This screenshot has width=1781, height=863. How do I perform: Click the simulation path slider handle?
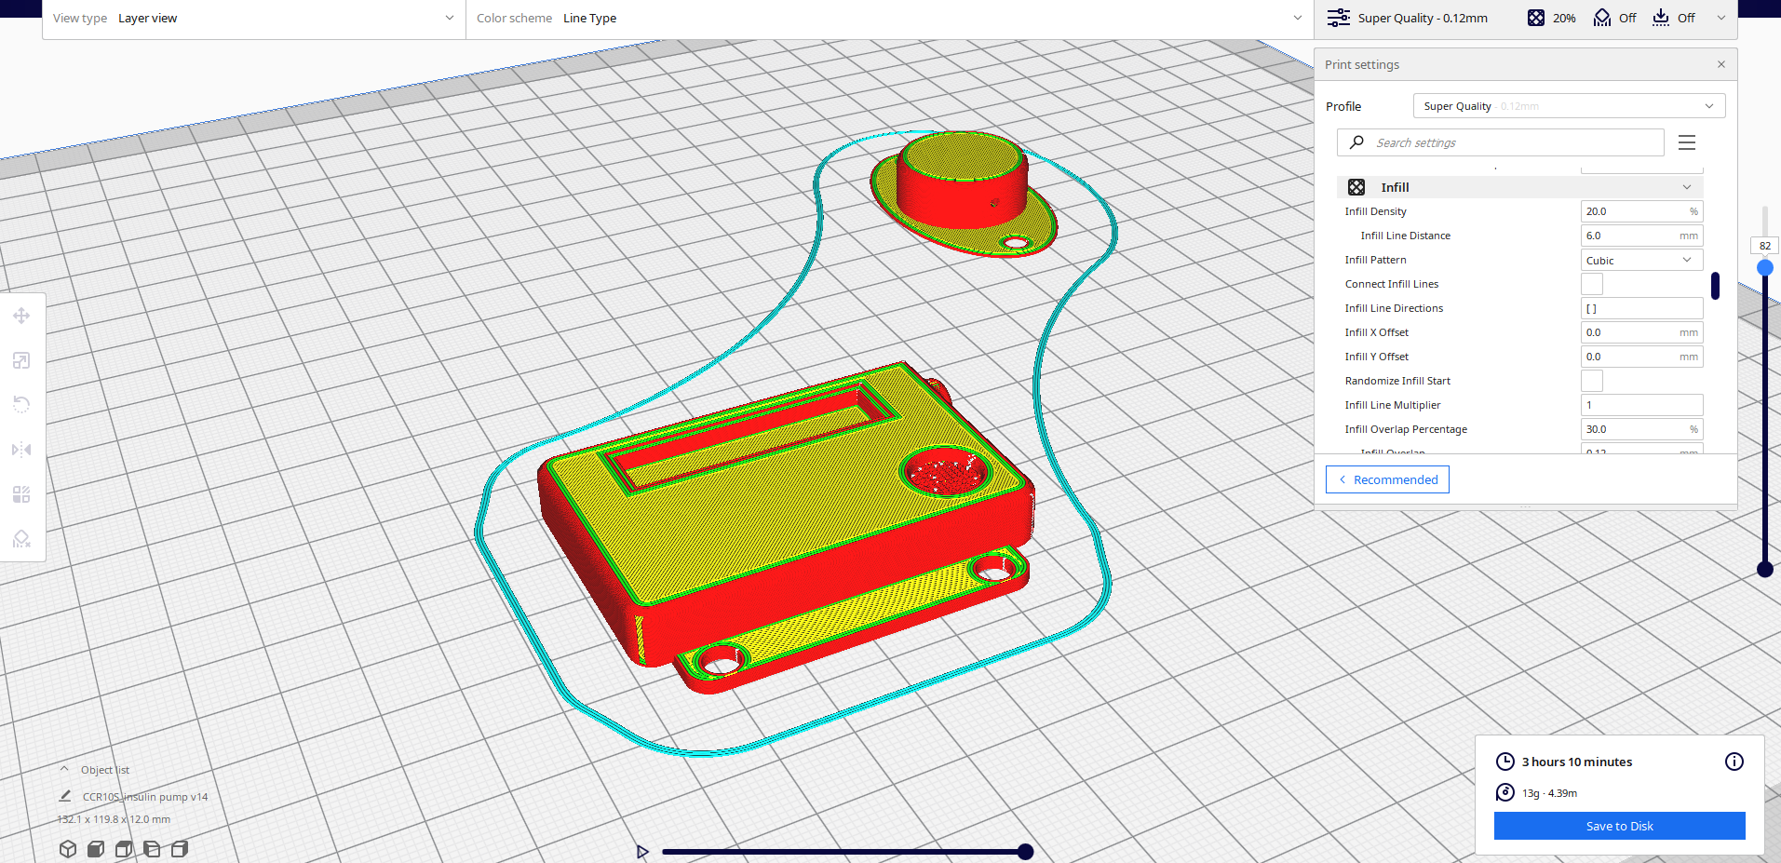pos(1025,852)
